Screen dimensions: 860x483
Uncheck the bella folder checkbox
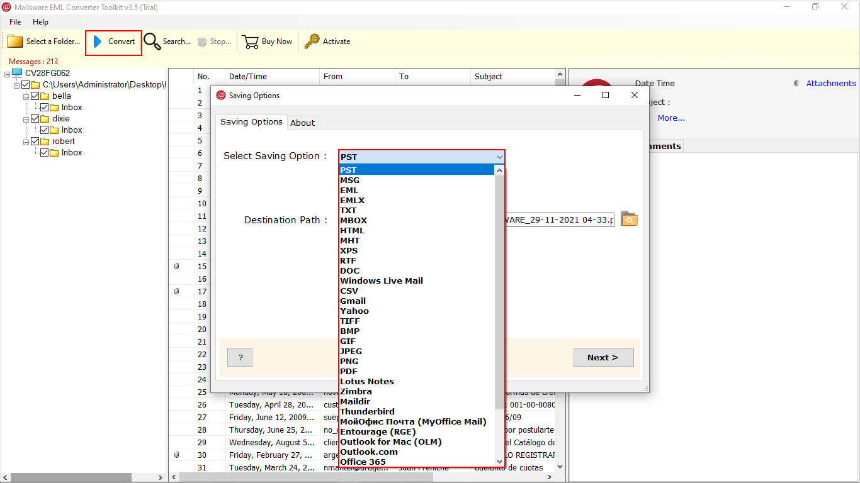35,96
